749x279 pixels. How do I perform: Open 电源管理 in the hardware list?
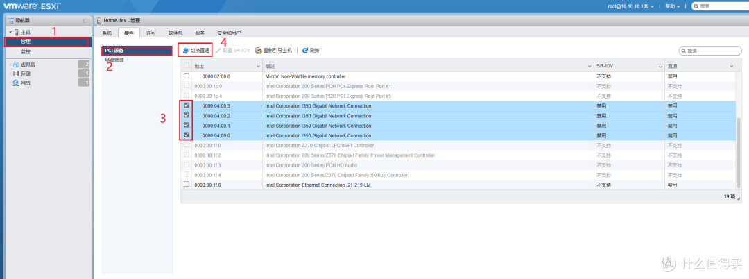(114, 60)
